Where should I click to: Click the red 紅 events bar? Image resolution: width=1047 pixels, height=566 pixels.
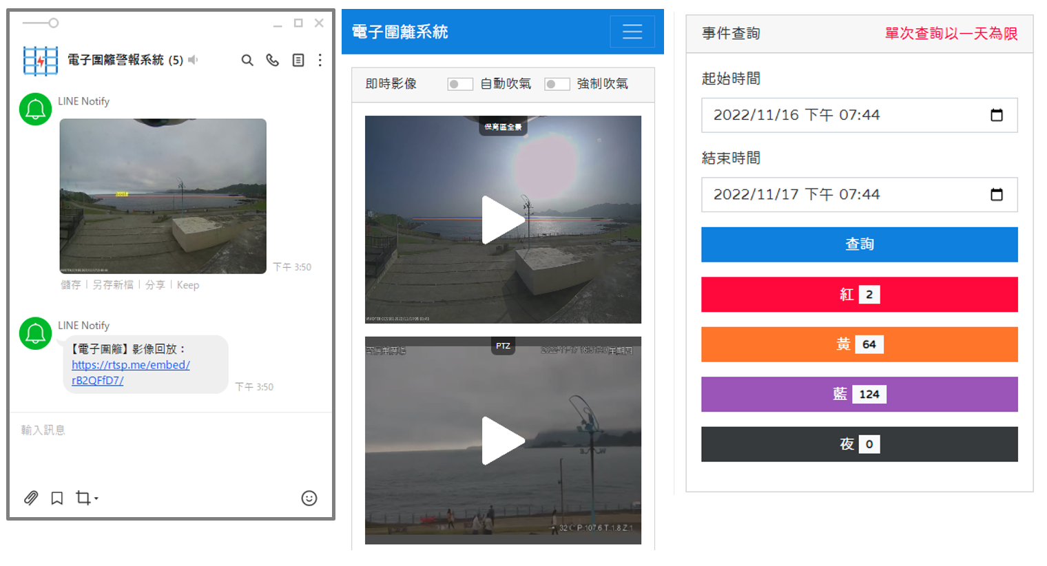coord(859,295)
